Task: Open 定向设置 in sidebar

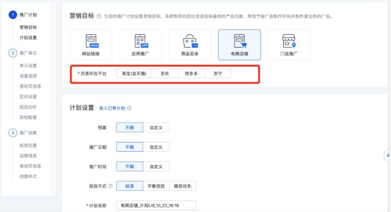Action: tap(28, 97)
